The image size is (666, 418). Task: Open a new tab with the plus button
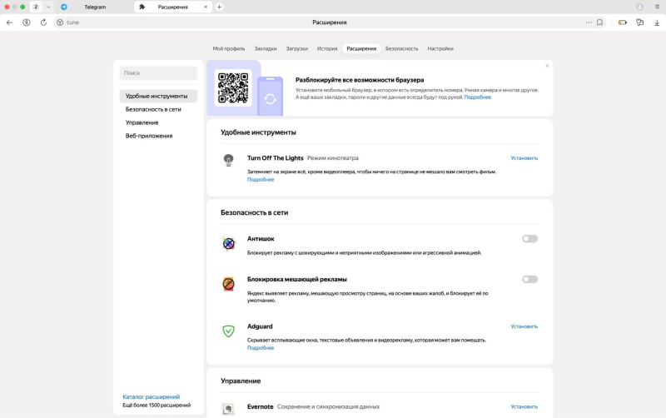(219, 7)
